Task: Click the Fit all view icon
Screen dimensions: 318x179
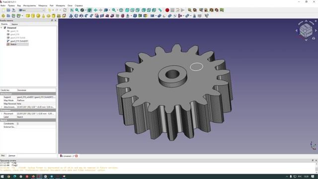Action: click(x=72, y=10)
